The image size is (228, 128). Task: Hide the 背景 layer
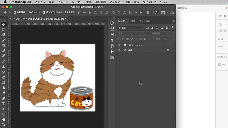[x=119, y=50]
